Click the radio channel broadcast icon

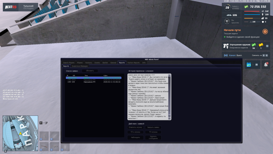click(226, 55)
